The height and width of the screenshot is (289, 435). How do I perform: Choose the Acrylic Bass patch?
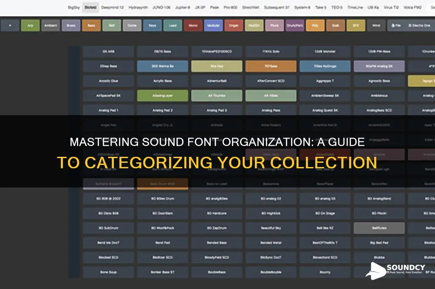(163, 81)
